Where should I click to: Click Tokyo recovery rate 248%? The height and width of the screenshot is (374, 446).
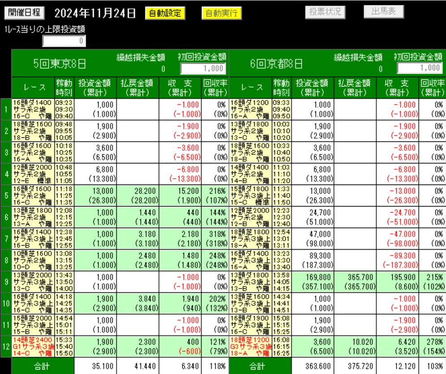click(215, 260)
